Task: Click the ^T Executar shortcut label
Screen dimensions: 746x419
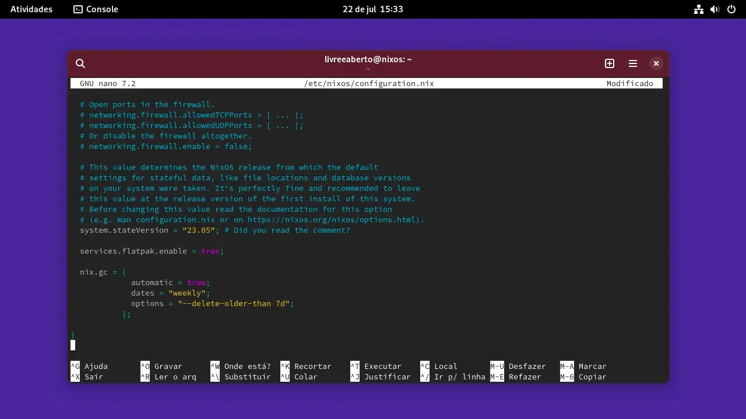Action: tap(376, 366)
